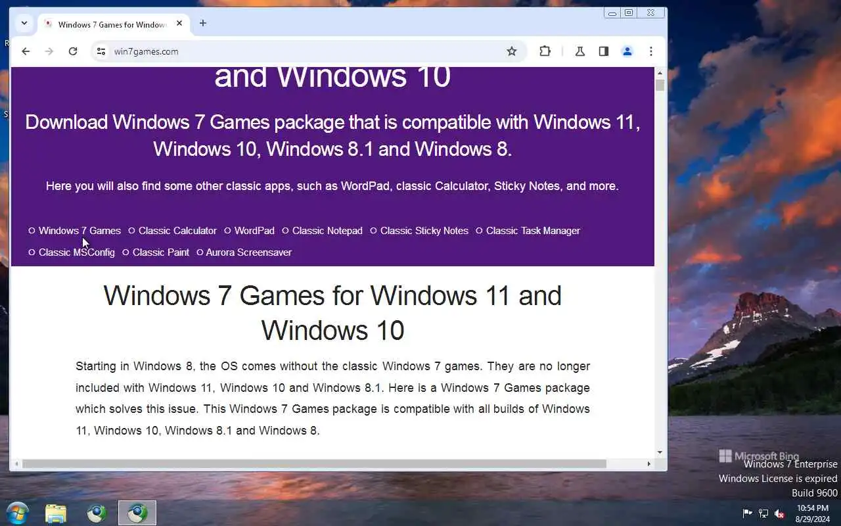Bookmark this page with the star icon
Viewport: 841px width, 526px height.
click(x=512, y=51)
